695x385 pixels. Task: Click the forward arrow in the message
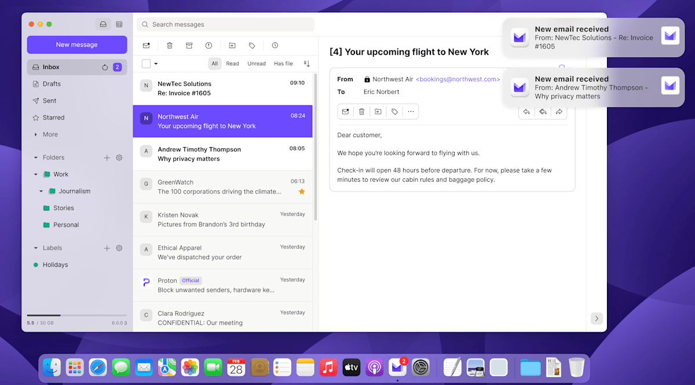coord(559,112)
